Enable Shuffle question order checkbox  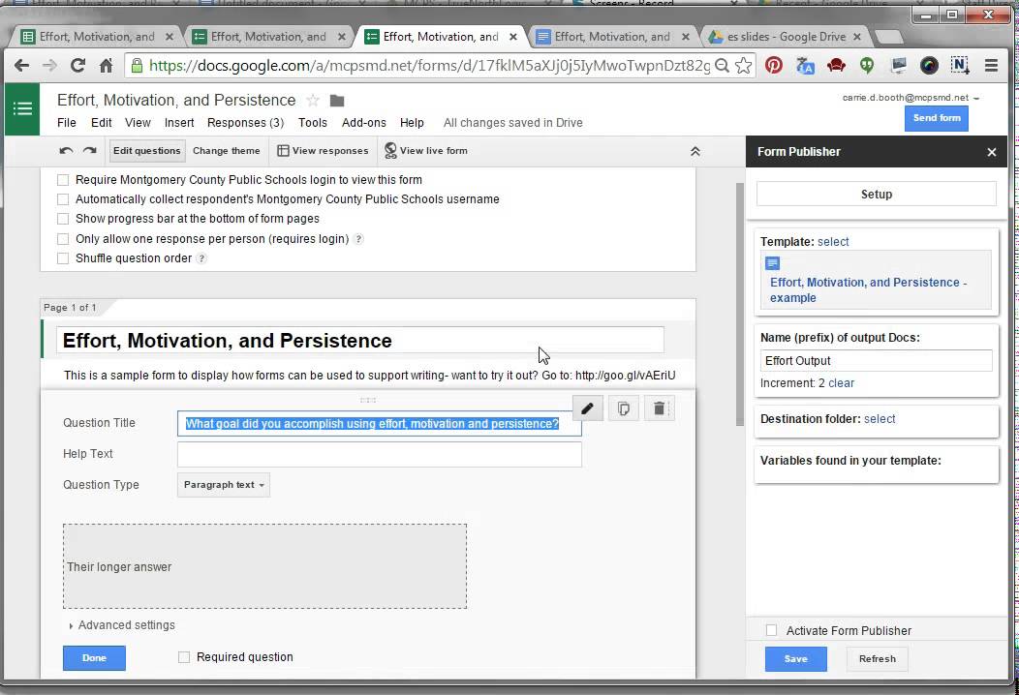63,258
